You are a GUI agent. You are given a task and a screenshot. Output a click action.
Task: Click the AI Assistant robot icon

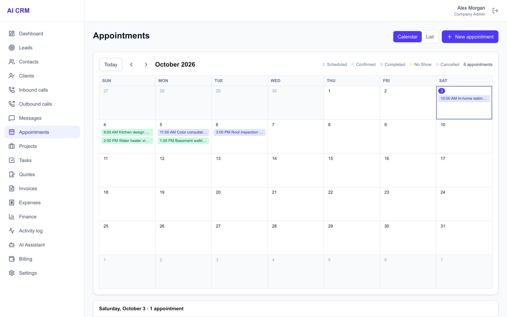click(x=12, y=245)
